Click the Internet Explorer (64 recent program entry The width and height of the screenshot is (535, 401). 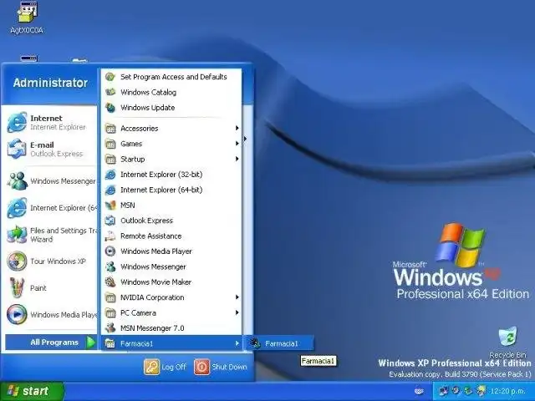pos(51,208)
